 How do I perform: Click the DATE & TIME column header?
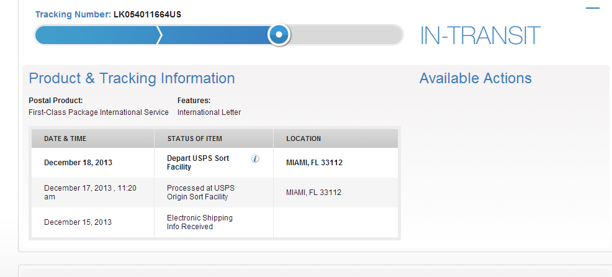[65, 138]
